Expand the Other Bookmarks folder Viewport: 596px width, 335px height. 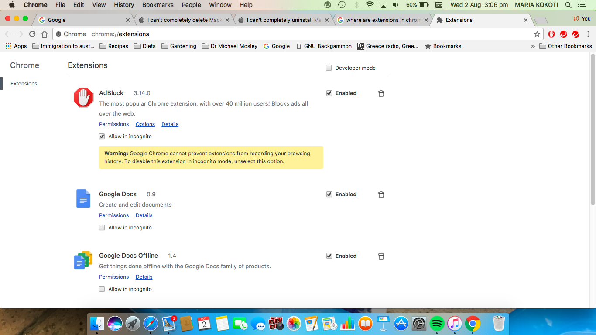[565, 46]
